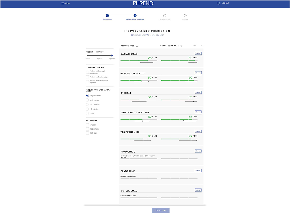Select Cladribine therapy

198,170
